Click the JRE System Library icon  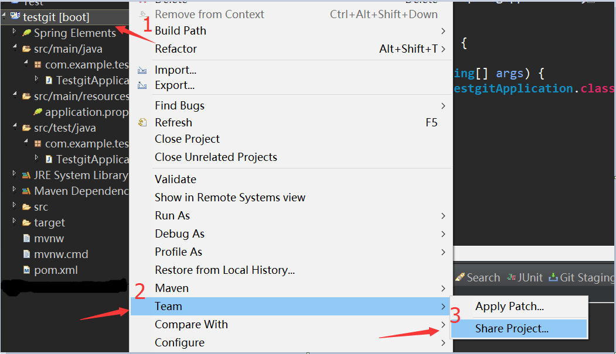click(x=26, y=175)
